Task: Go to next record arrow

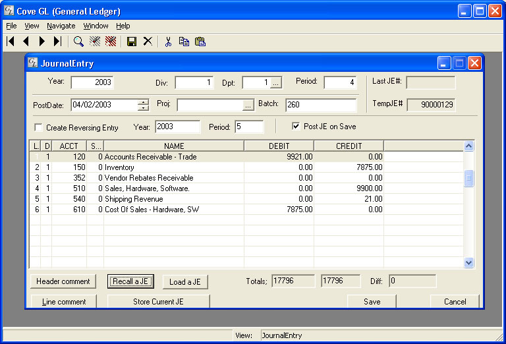Action: point(42,42)
